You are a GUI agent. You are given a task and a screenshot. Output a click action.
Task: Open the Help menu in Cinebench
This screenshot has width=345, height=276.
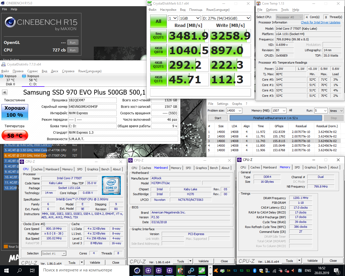pyautogui.click(x=14, y=9)
